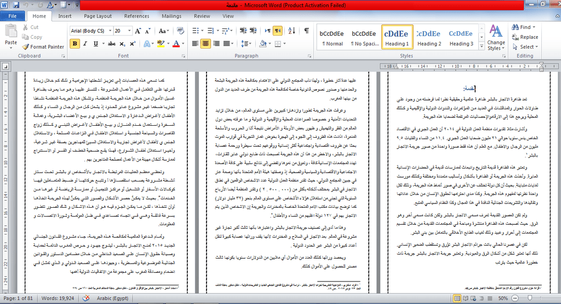Click the Select button

coord(525,47)
